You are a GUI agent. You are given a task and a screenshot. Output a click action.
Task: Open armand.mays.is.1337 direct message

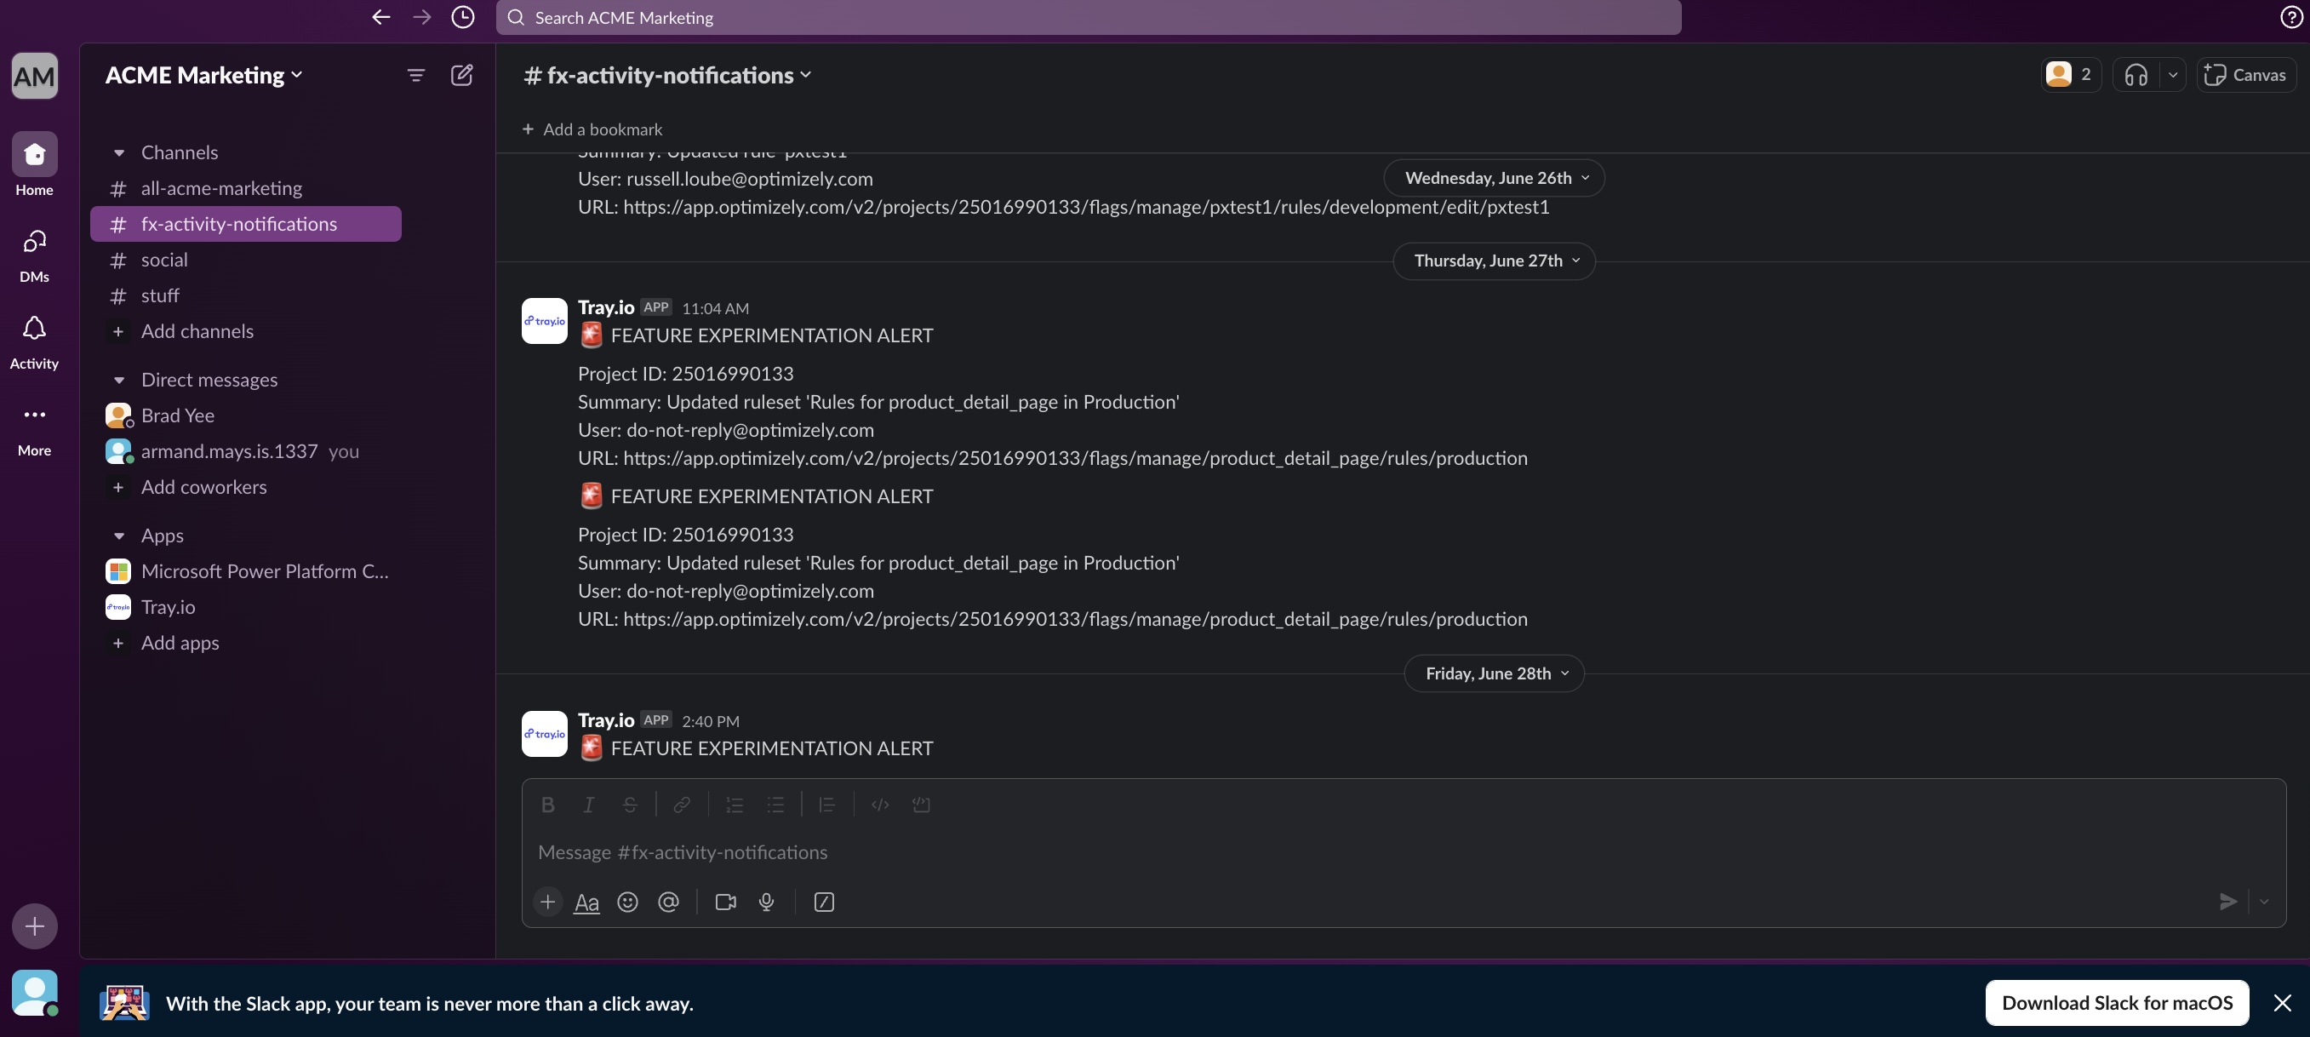246,451
